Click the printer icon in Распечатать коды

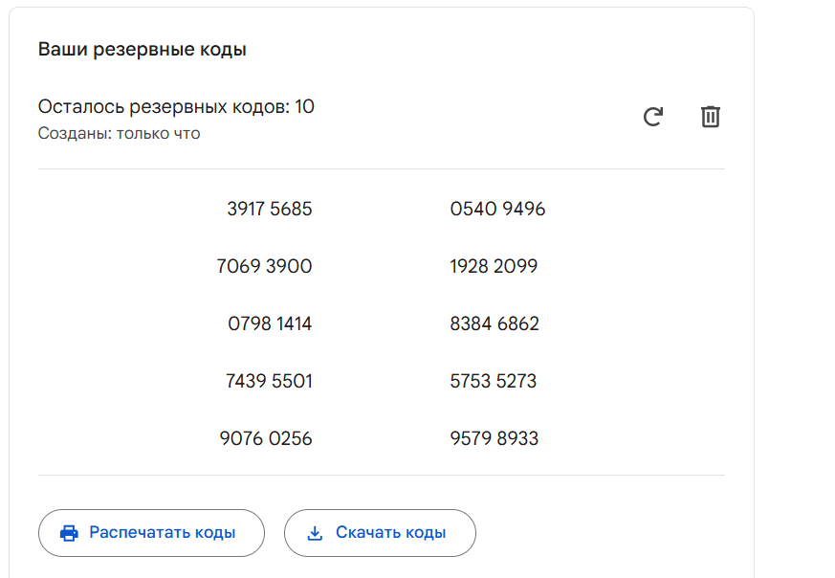point(69,533)
